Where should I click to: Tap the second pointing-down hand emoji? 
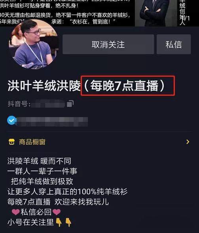coord(68,222)
